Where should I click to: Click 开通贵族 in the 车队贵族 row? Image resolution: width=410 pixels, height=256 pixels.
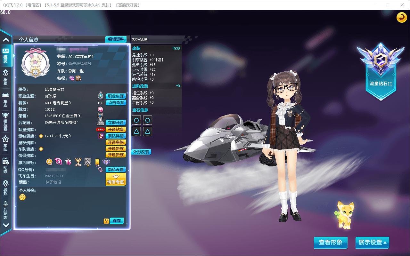tap(116, 149)
